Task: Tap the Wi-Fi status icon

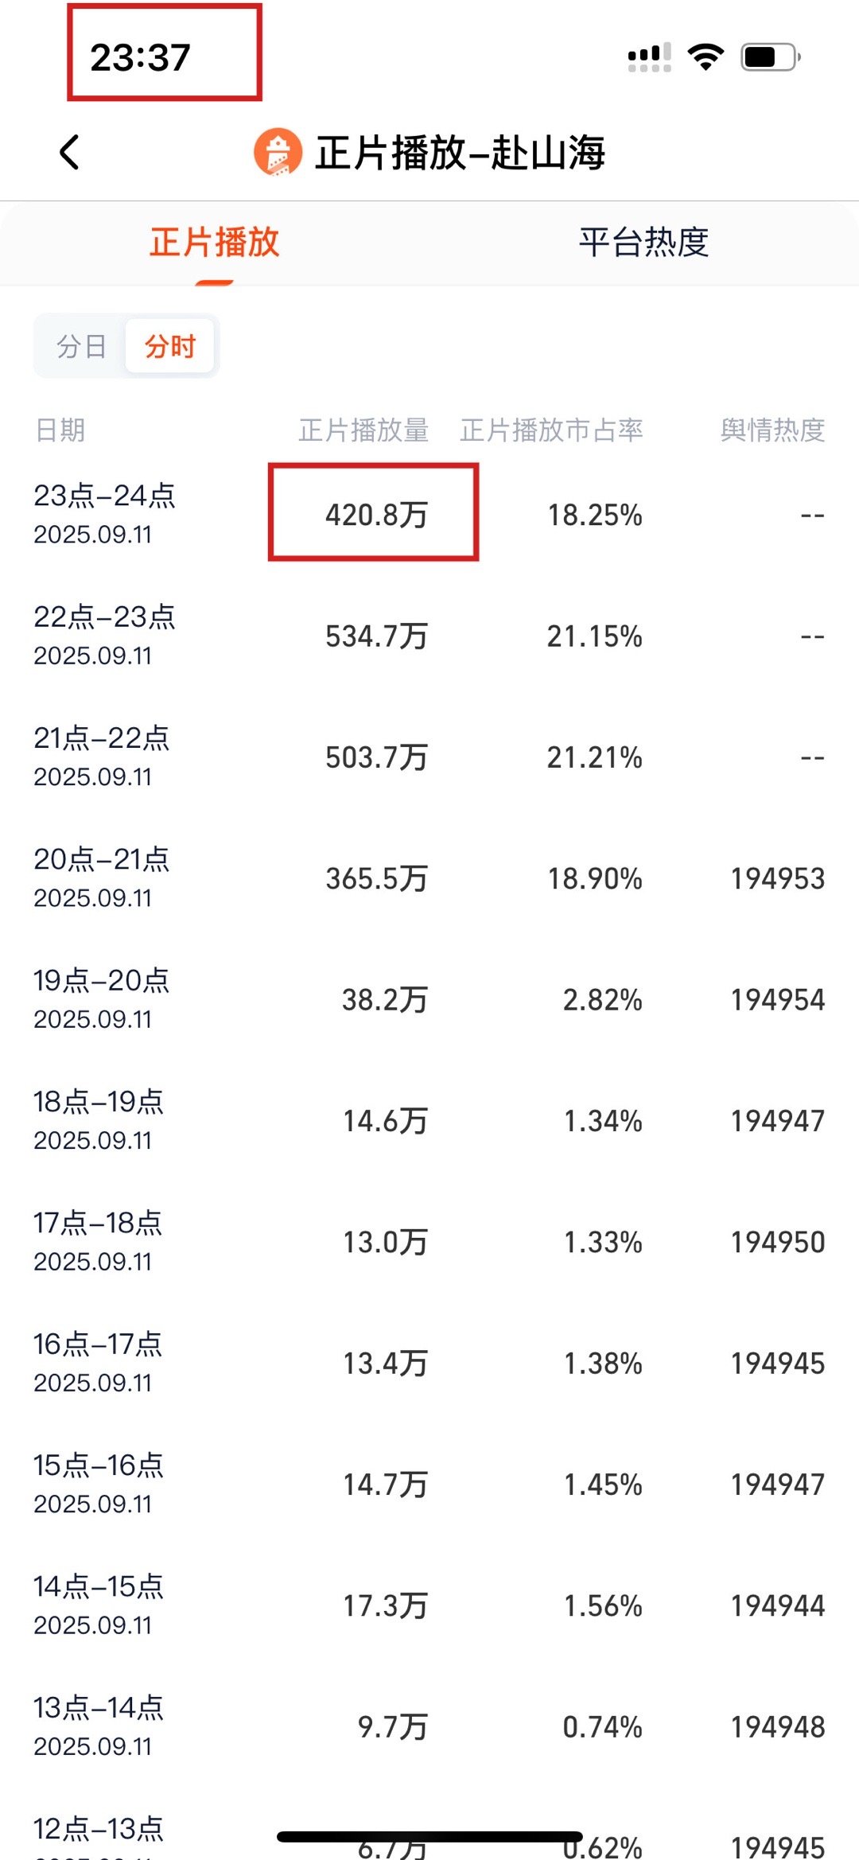Action: 705,57
